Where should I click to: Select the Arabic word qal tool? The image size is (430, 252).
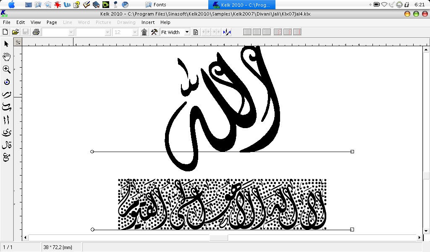click(x=7, y=145)
